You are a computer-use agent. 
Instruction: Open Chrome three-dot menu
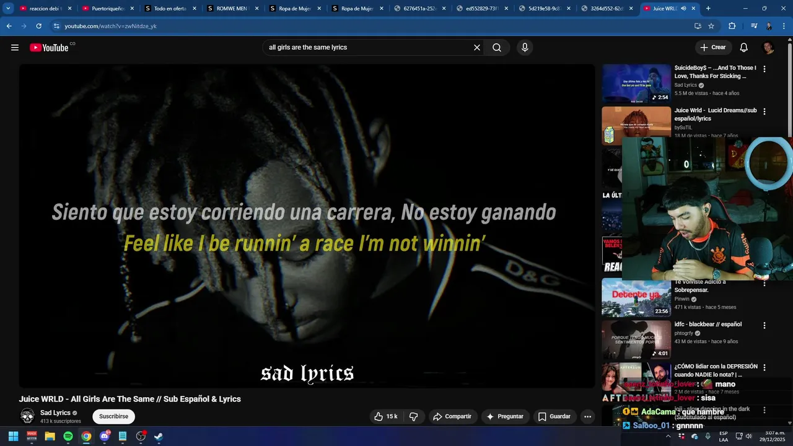click(784, 26)
